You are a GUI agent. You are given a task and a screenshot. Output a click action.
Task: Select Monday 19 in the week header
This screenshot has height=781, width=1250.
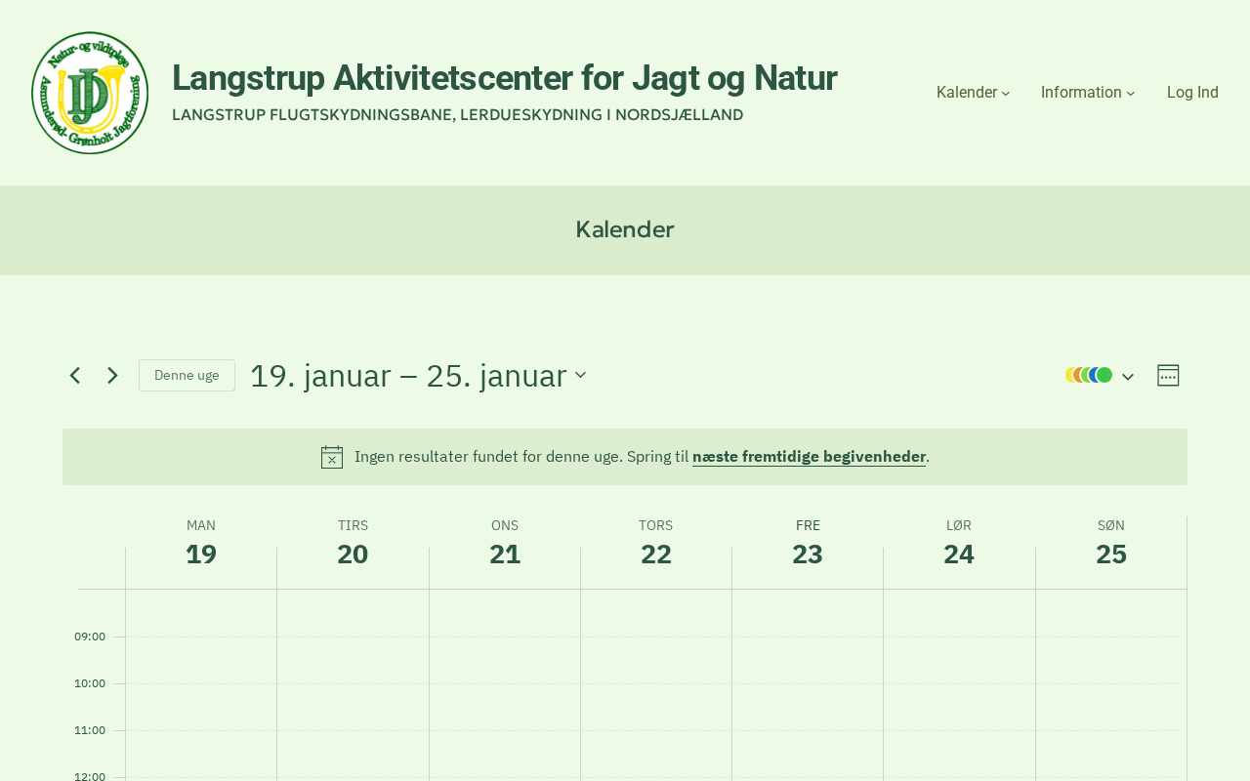tap(201, 554)
